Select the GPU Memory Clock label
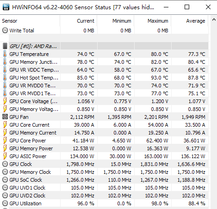 click(30, 172)
